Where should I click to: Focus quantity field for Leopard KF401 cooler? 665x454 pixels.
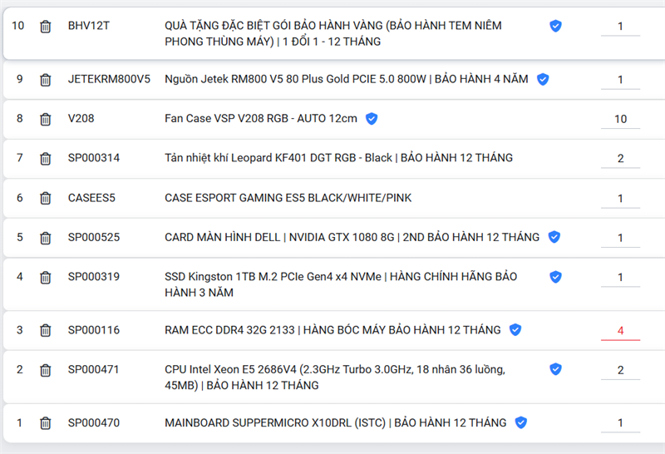(x=620, y=158)
